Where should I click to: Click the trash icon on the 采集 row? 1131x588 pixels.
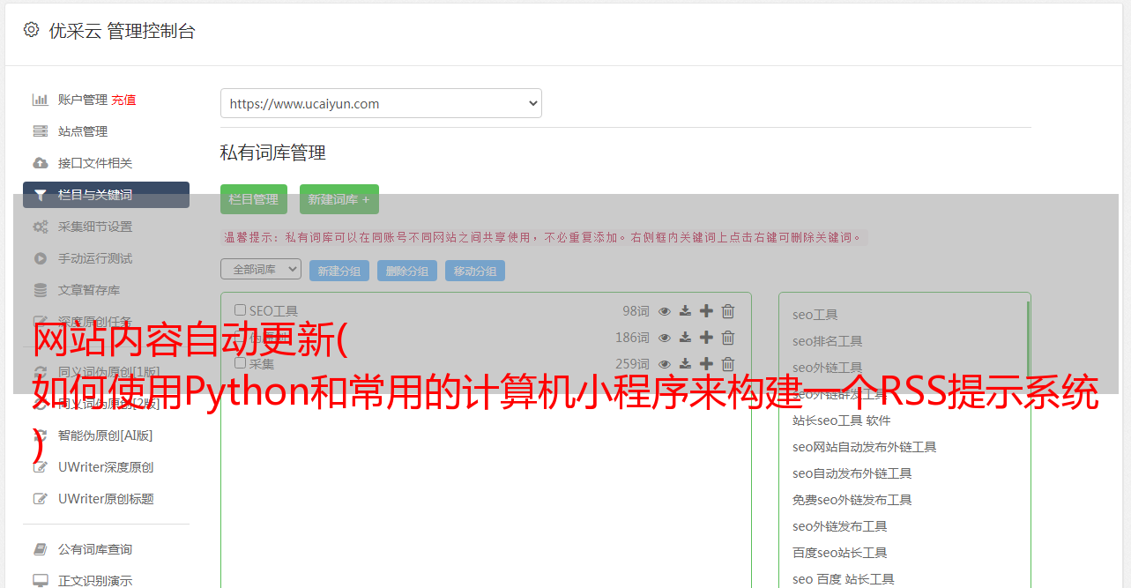728,364
